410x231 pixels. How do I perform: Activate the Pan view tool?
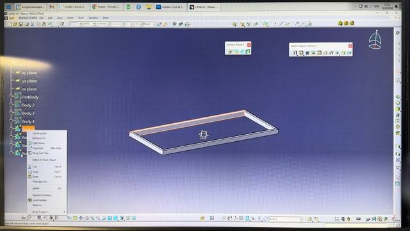tap(81, 218)
